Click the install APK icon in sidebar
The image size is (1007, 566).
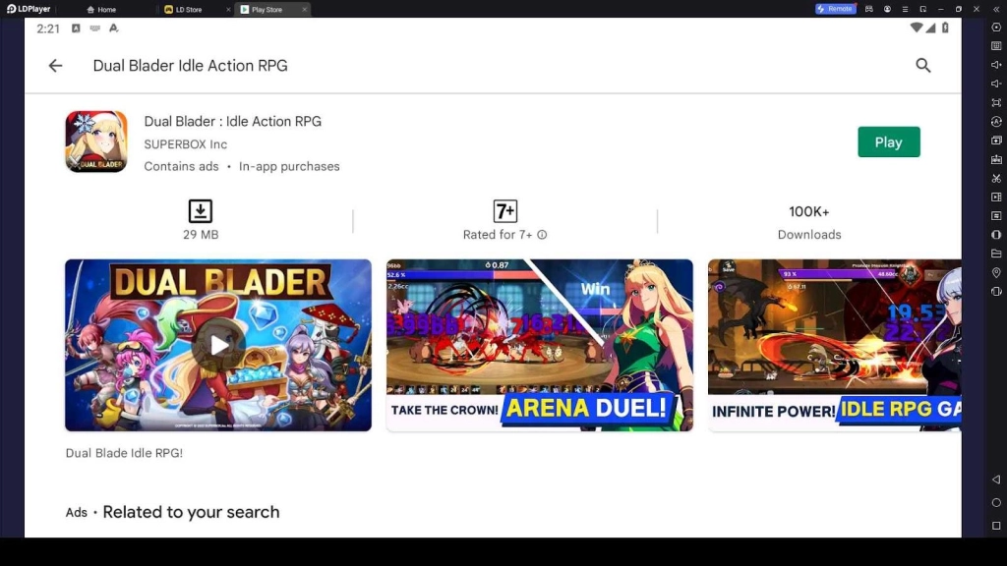pyautogui.click(x=996, y=159)
